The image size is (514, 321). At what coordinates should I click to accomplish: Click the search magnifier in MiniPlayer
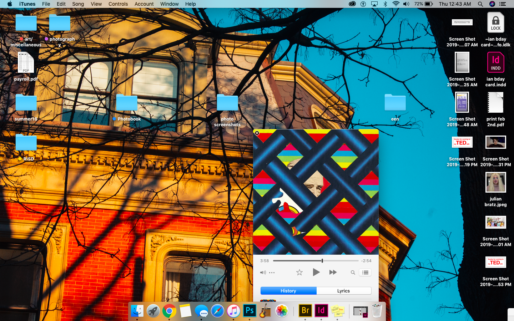pos(353,272)
